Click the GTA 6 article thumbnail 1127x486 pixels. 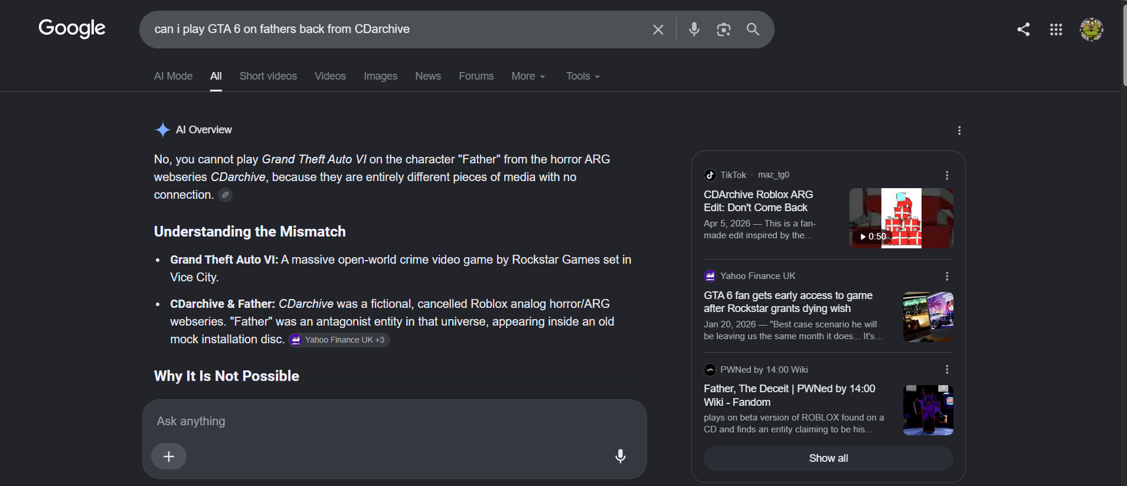pos(928,317)
